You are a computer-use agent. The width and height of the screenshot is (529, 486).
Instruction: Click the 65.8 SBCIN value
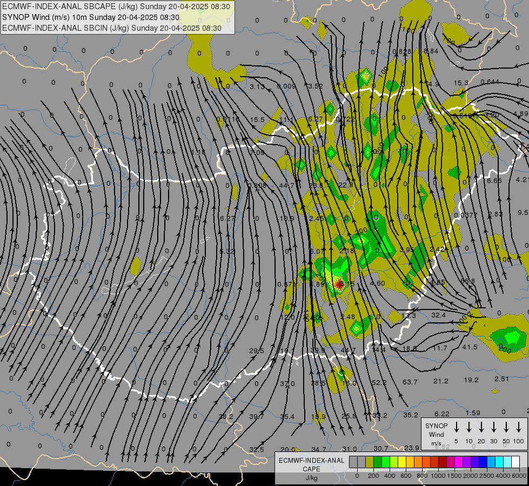click(x=467, y=281)
